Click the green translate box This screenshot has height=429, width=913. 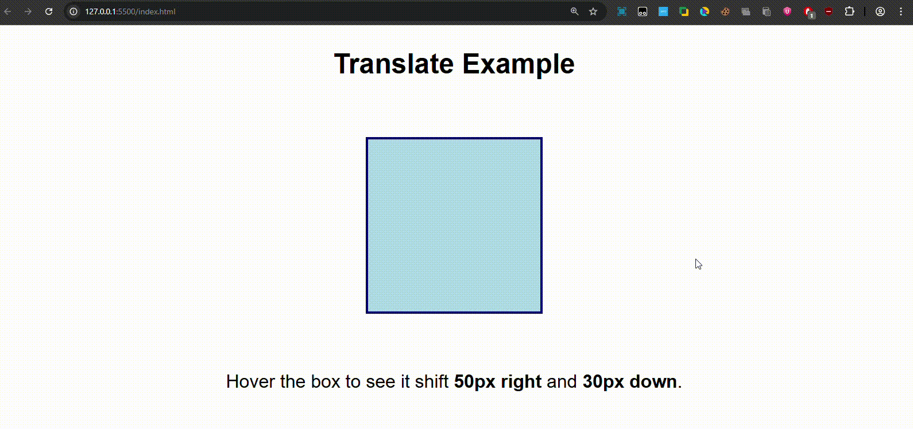pos(454,225)
